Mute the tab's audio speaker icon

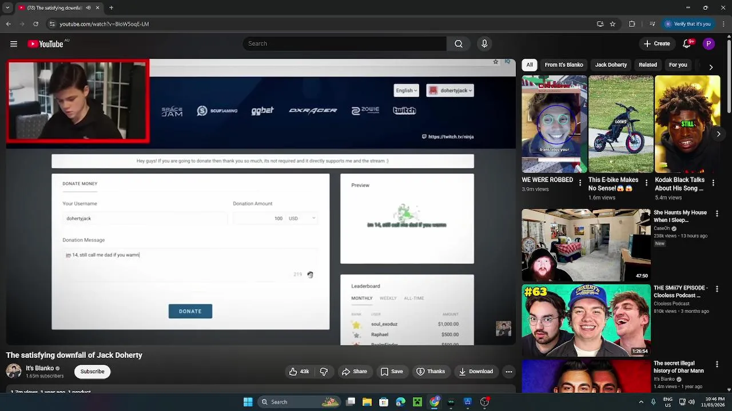click(88, 8)
